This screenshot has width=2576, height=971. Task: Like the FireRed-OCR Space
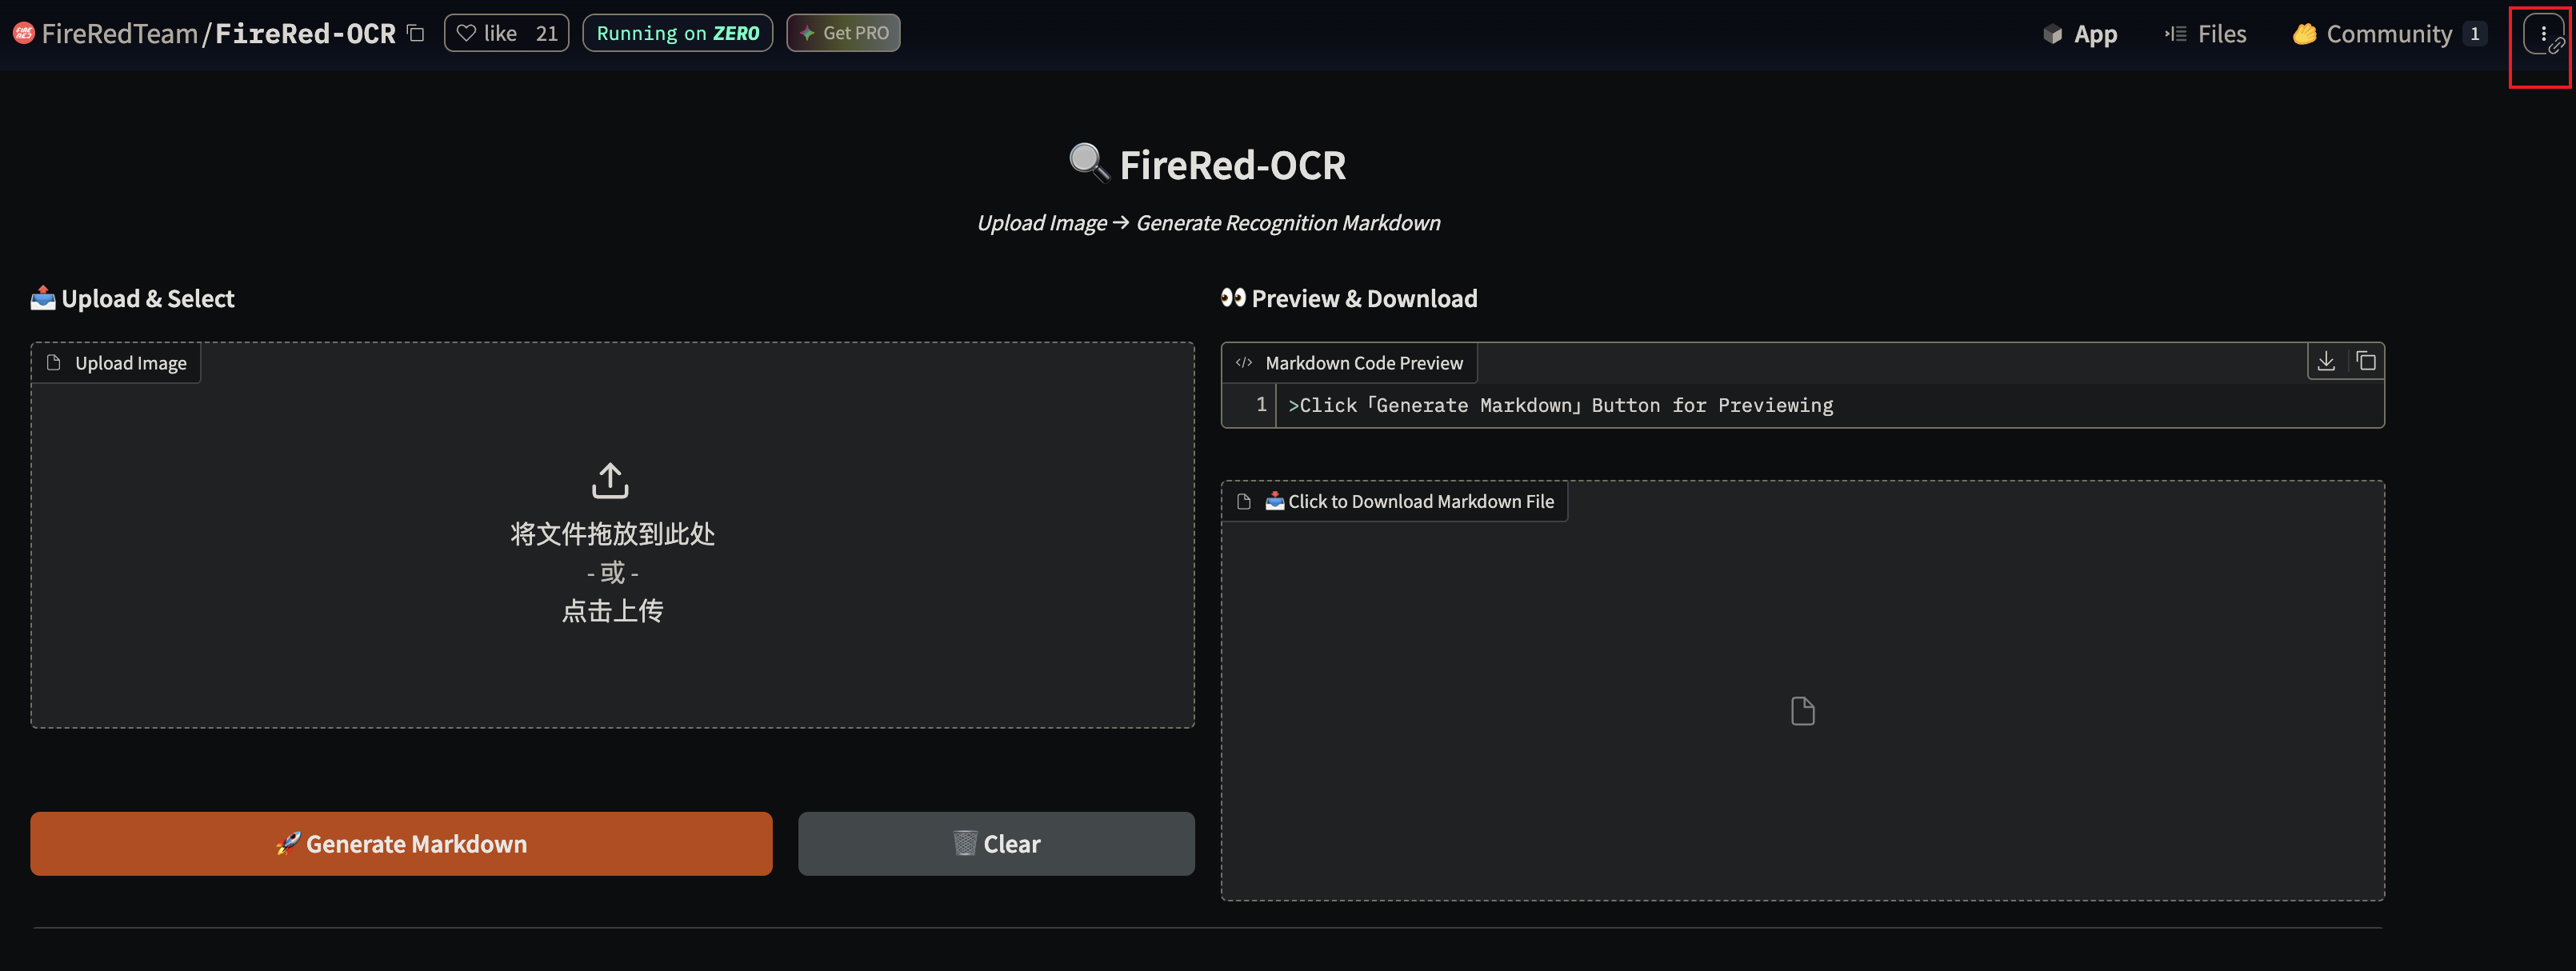(x=486, y=33)
